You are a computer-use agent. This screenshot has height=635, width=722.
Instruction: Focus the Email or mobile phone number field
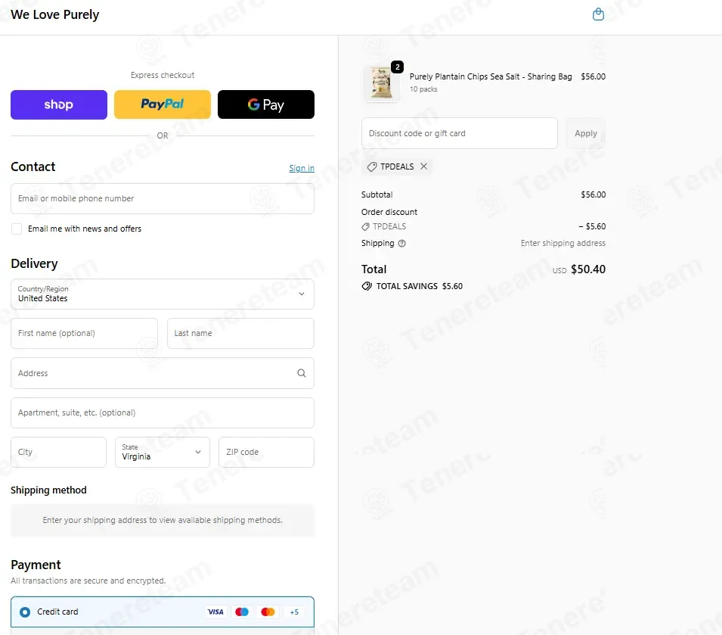[x=163, y=198]
